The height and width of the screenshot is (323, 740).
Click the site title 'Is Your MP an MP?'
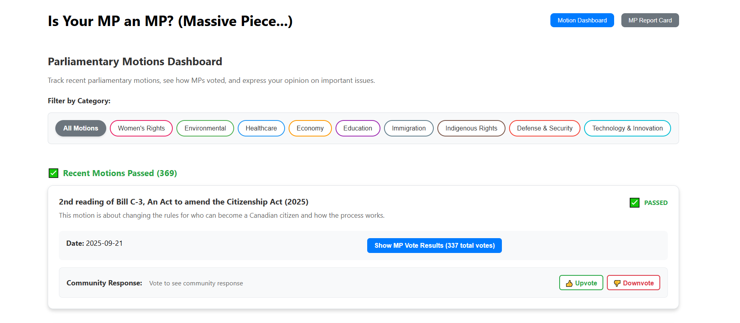tap(170, 21)
